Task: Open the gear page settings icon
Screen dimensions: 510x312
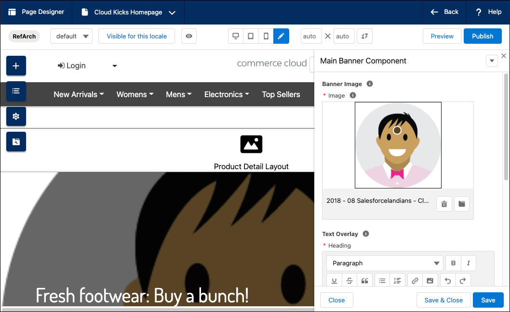Action: [16, 116]
